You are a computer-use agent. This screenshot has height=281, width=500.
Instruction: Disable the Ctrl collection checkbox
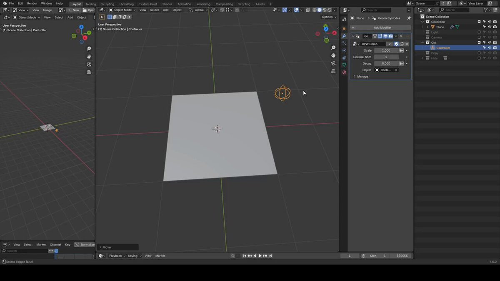pos(479,42)
